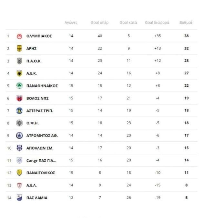Screen dimensions: 202x218
Task: Click the PAS Lamia crest icon
Action: click(19, 198)
